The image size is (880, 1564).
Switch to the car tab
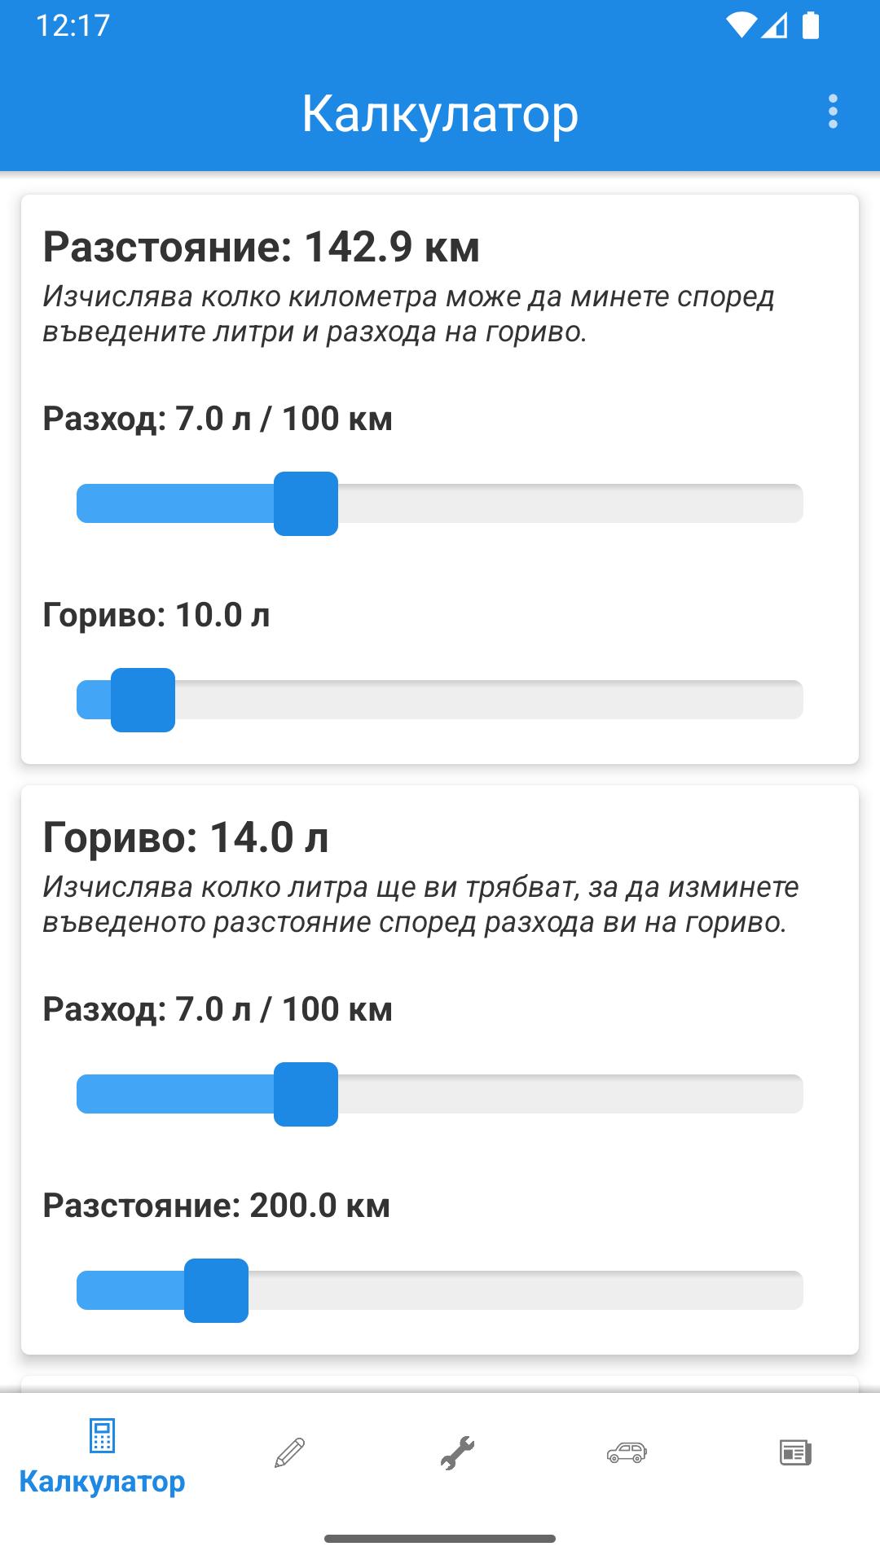coord(626,1452)
